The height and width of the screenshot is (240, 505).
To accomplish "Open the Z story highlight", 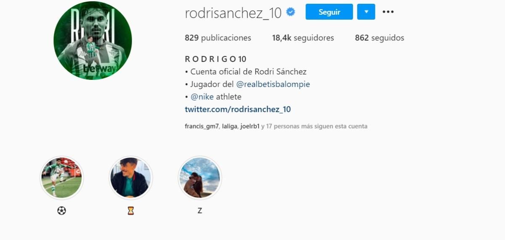I will pyautogui.click(x=199, y=178).
